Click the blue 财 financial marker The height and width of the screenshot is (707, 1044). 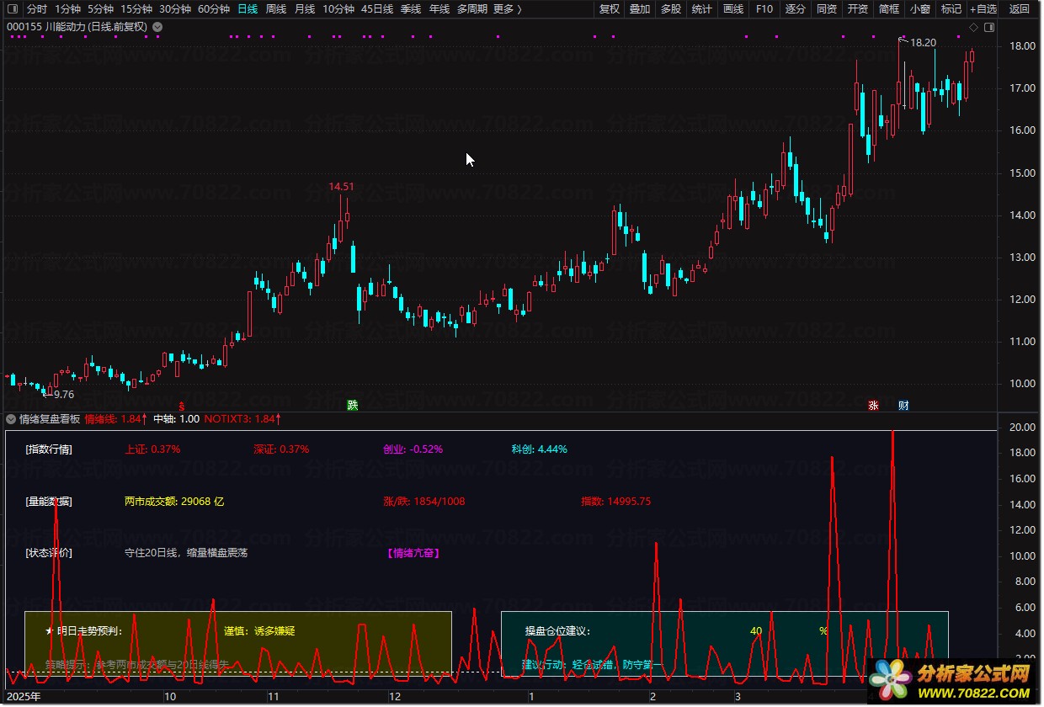(903, 405)
